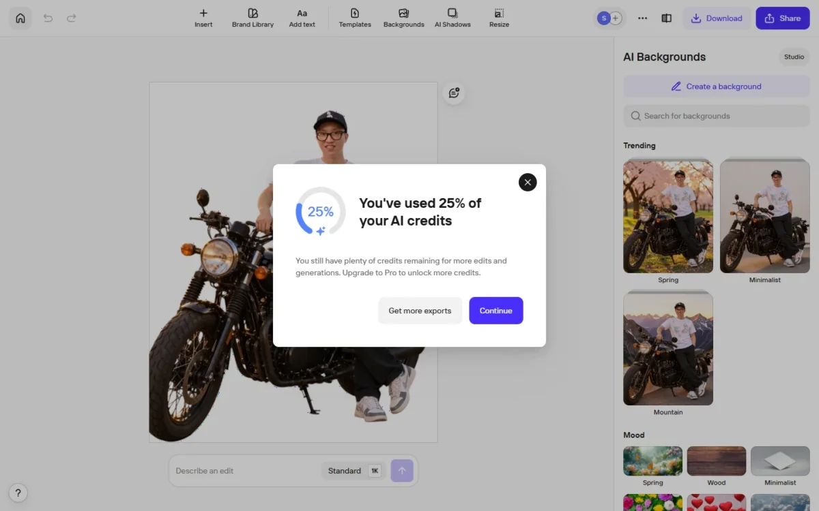Viewport: 819px width, 511px height.
Task: Open the AI Shadows tool
Action: coord(452,18)
